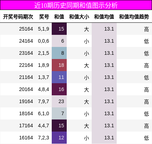Select the 和值大小 column header
152x144 pixels.
(x=79, y=17)
